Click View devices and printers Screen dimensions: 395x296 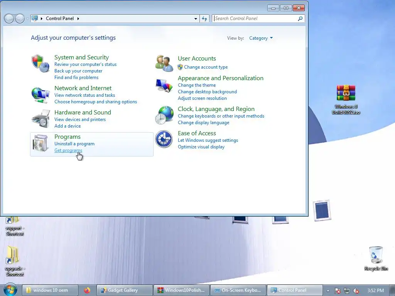pyautogui.click(x=80, y=119)
